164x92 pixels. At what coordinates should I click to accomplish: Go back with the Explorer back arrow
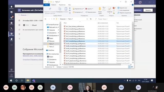click(x=46, y=19)
